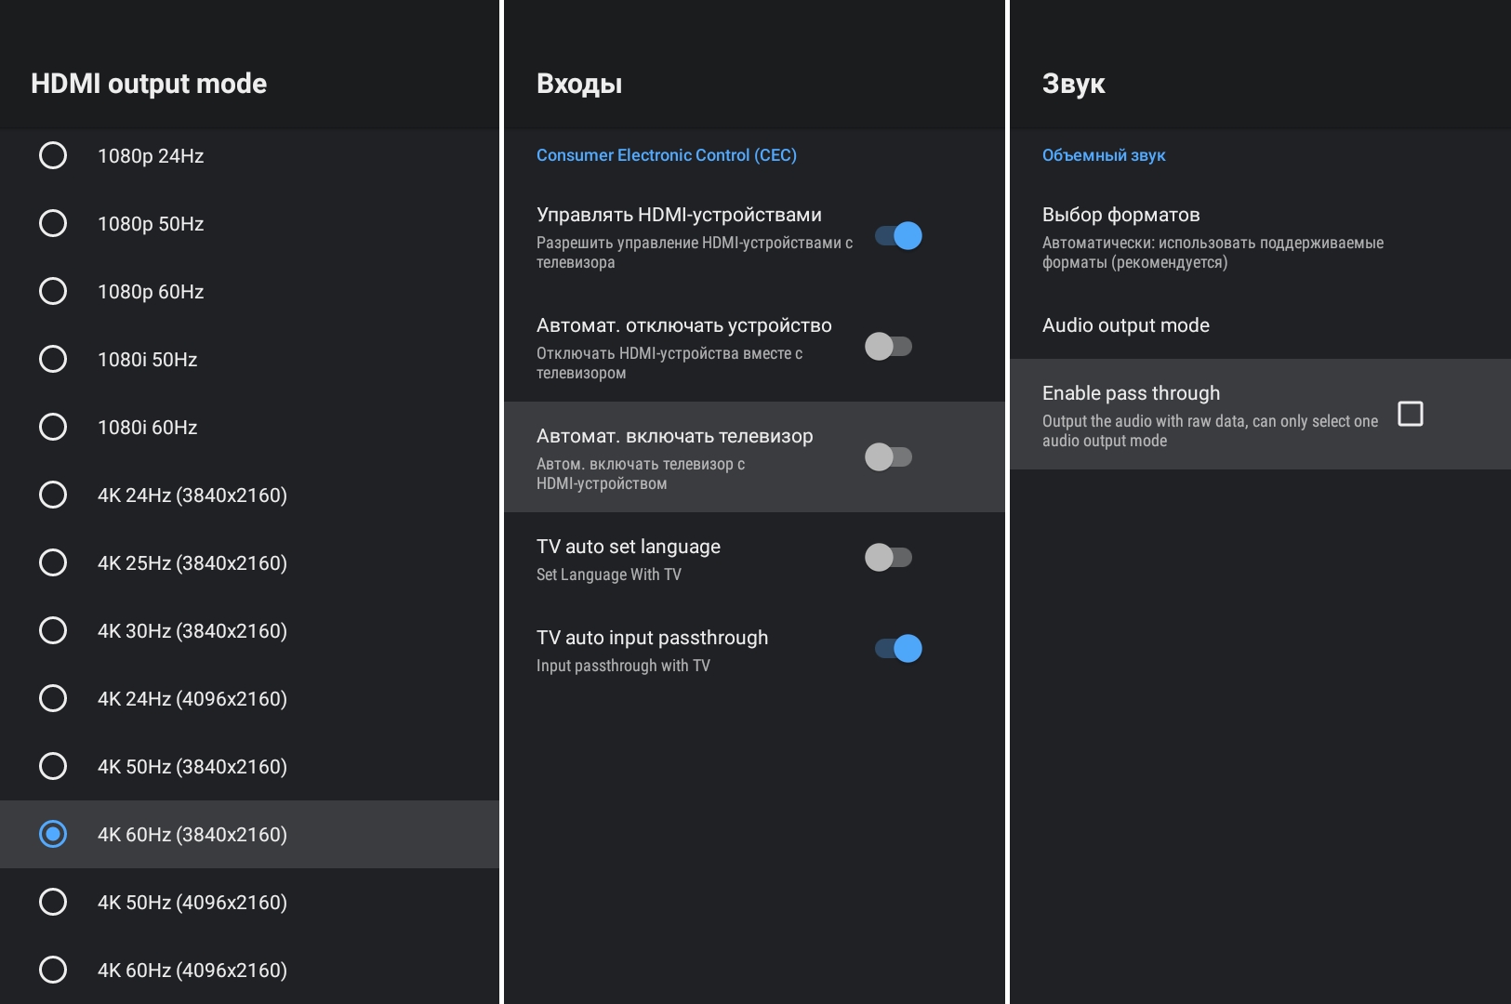
Task: Enable Автомат. отключать устройство switch
Action: click(x=888, y=347)
